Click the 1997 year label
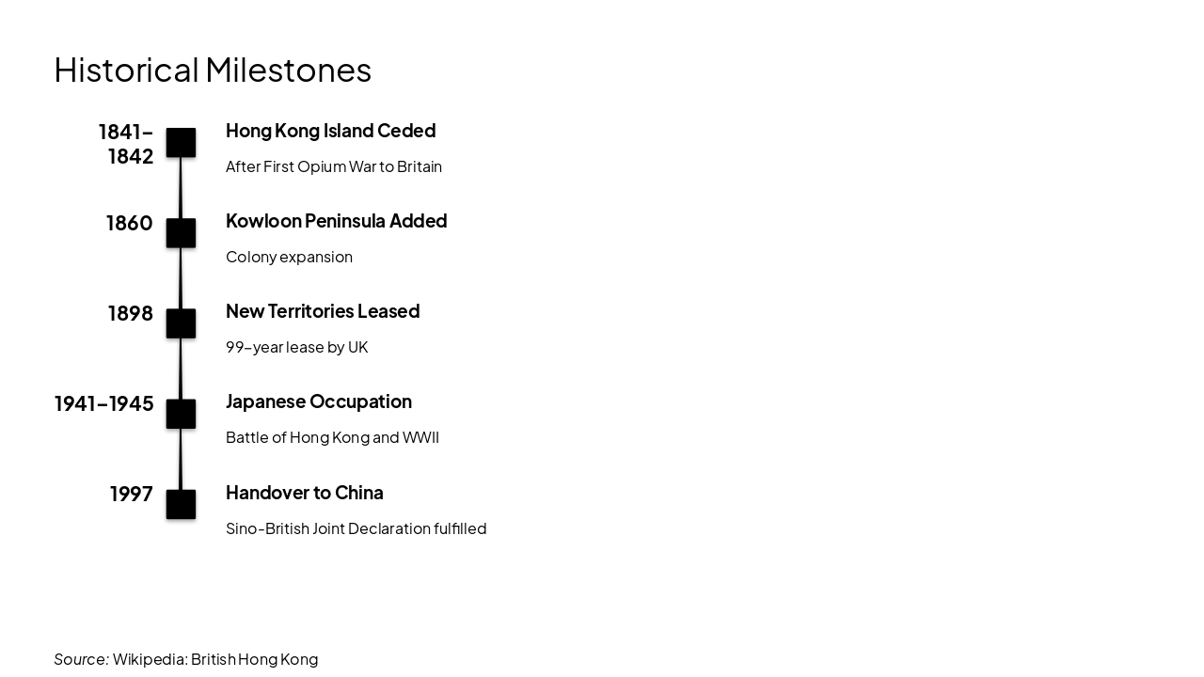 (132, 494)
